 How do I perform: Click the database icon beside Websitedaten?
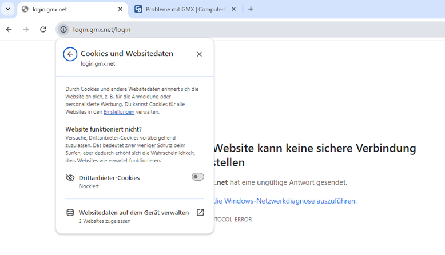click(70, 213)
